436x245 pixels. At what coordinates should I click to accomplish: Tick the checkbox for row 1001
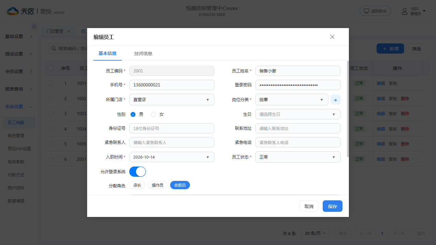(x=51, y=83)
